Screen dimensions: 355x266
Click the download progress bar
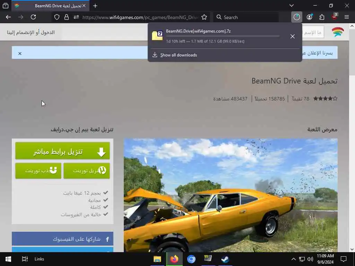coord(223,36)
